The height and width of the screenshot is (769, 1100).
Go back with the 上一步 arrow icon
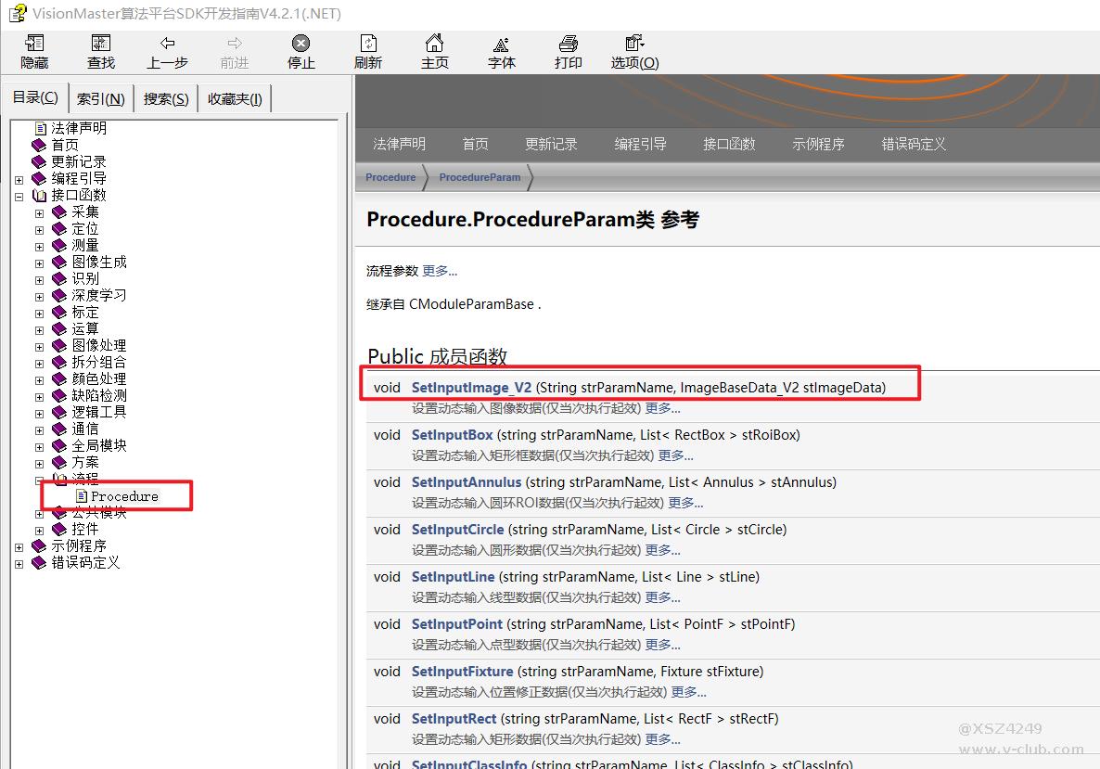(x=167, y=44)
